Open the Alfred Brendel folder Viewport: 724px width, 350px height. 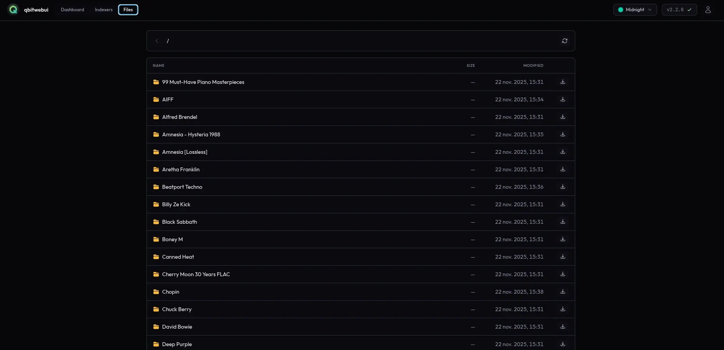(179, 117)
